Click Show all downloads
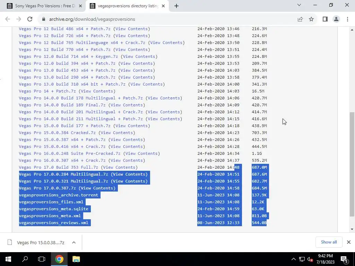This screenshot has height=266, width=355. tap(329, 242)
